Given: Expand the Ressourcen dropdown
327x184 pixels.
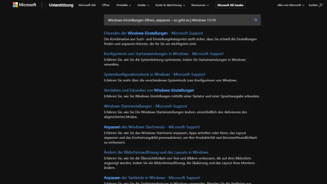Looking at the screenshot, I should [200, 5].
